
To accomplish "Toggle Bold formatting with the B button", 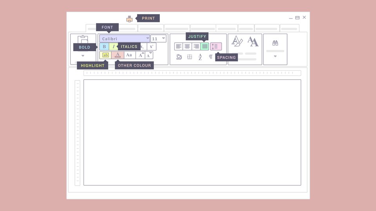I will 104,46.
